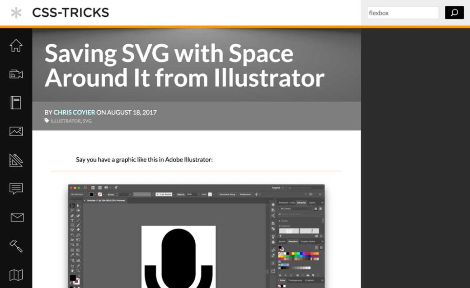Open the ILLUSTRATOR tag link

[66, 121]
